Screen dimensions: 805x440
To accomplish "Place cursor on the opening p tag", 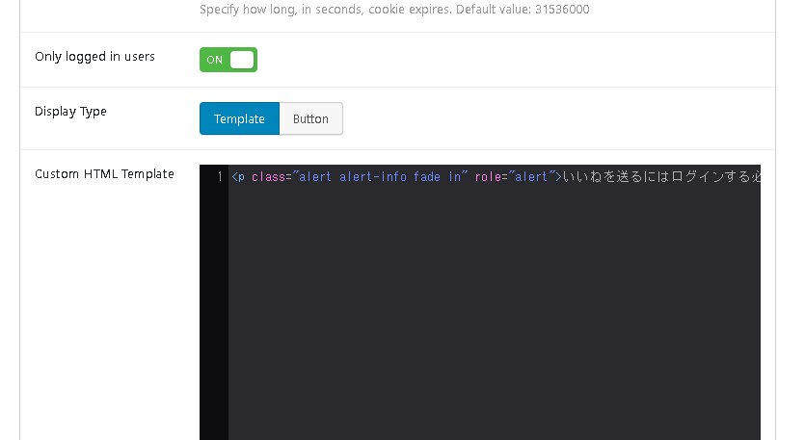I will (x=241, y=177).
